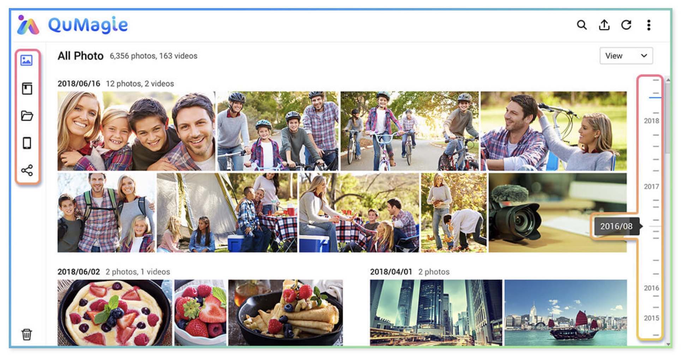Screen dimensions: 683x357
Task: Jump to 2018 on the timeline
Action: (x=651, y=121)
